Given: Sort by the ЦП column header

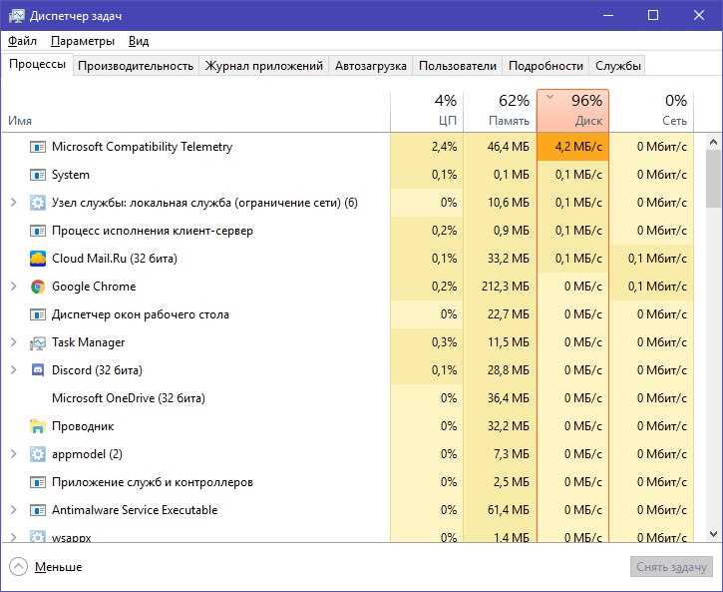Looking at the screenshot, I should (427, 111).
